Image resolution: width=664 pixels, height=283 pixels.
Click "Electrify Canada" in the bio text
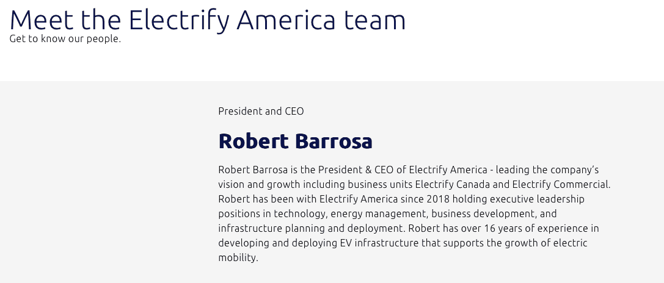point(452,184)
